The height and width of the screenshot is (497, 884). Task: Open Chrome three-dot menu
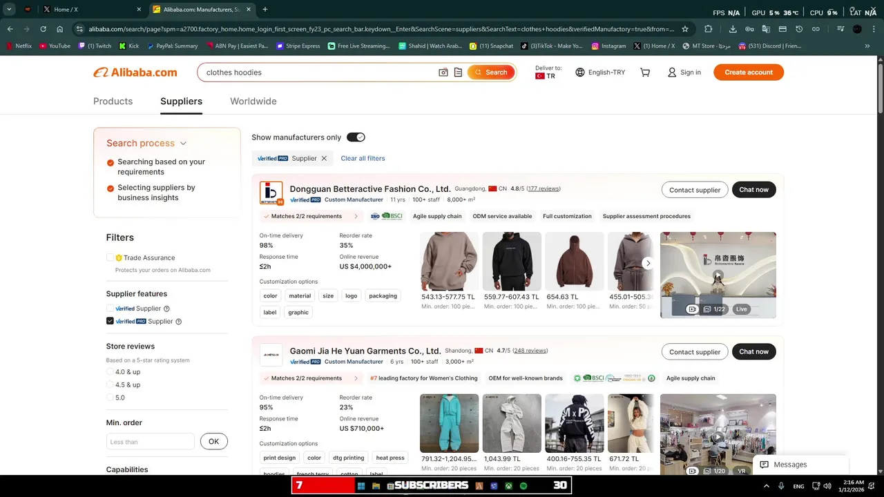click(x=873, y=29)
